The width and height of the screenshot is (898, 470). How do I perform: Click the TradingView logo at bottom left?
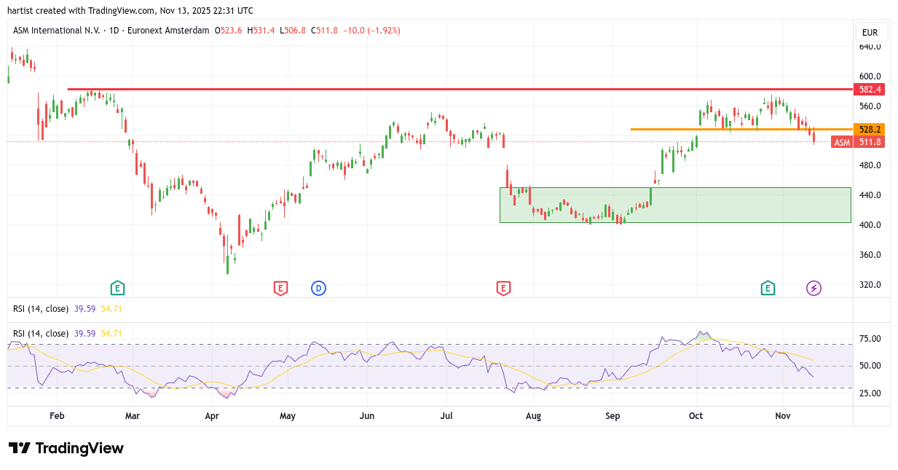point(66,448)
